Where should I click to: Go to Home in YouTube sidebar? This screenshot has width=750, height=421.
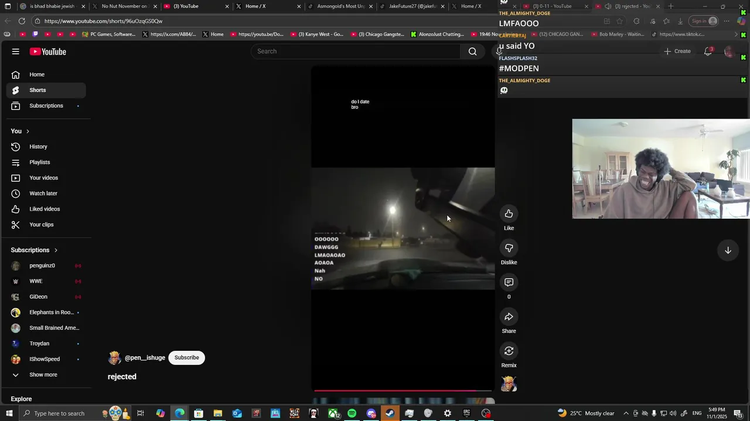(x=46, y=74)
